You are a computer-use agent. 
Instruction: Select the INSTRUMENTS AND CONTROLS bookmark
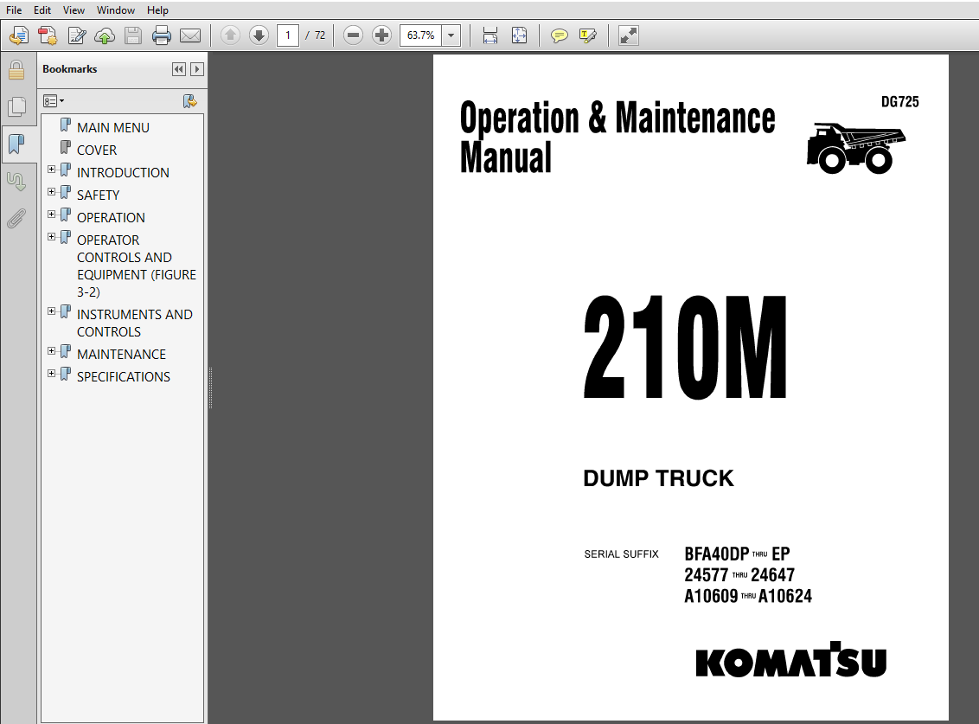[x=135, y=323]
